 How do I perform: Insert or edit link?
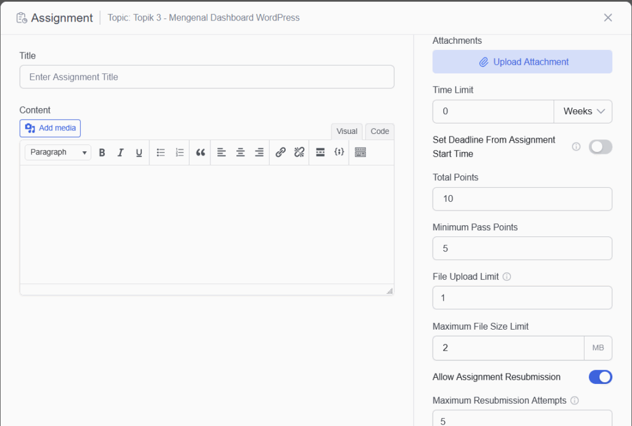(281, 152)
